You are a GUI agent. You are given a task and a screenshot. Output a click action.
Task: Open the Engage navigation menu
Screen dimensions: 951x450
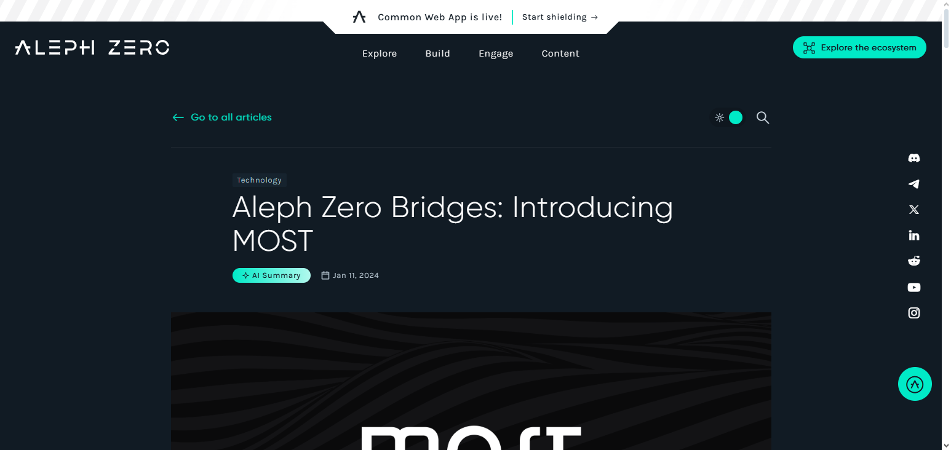pos(496,53)
